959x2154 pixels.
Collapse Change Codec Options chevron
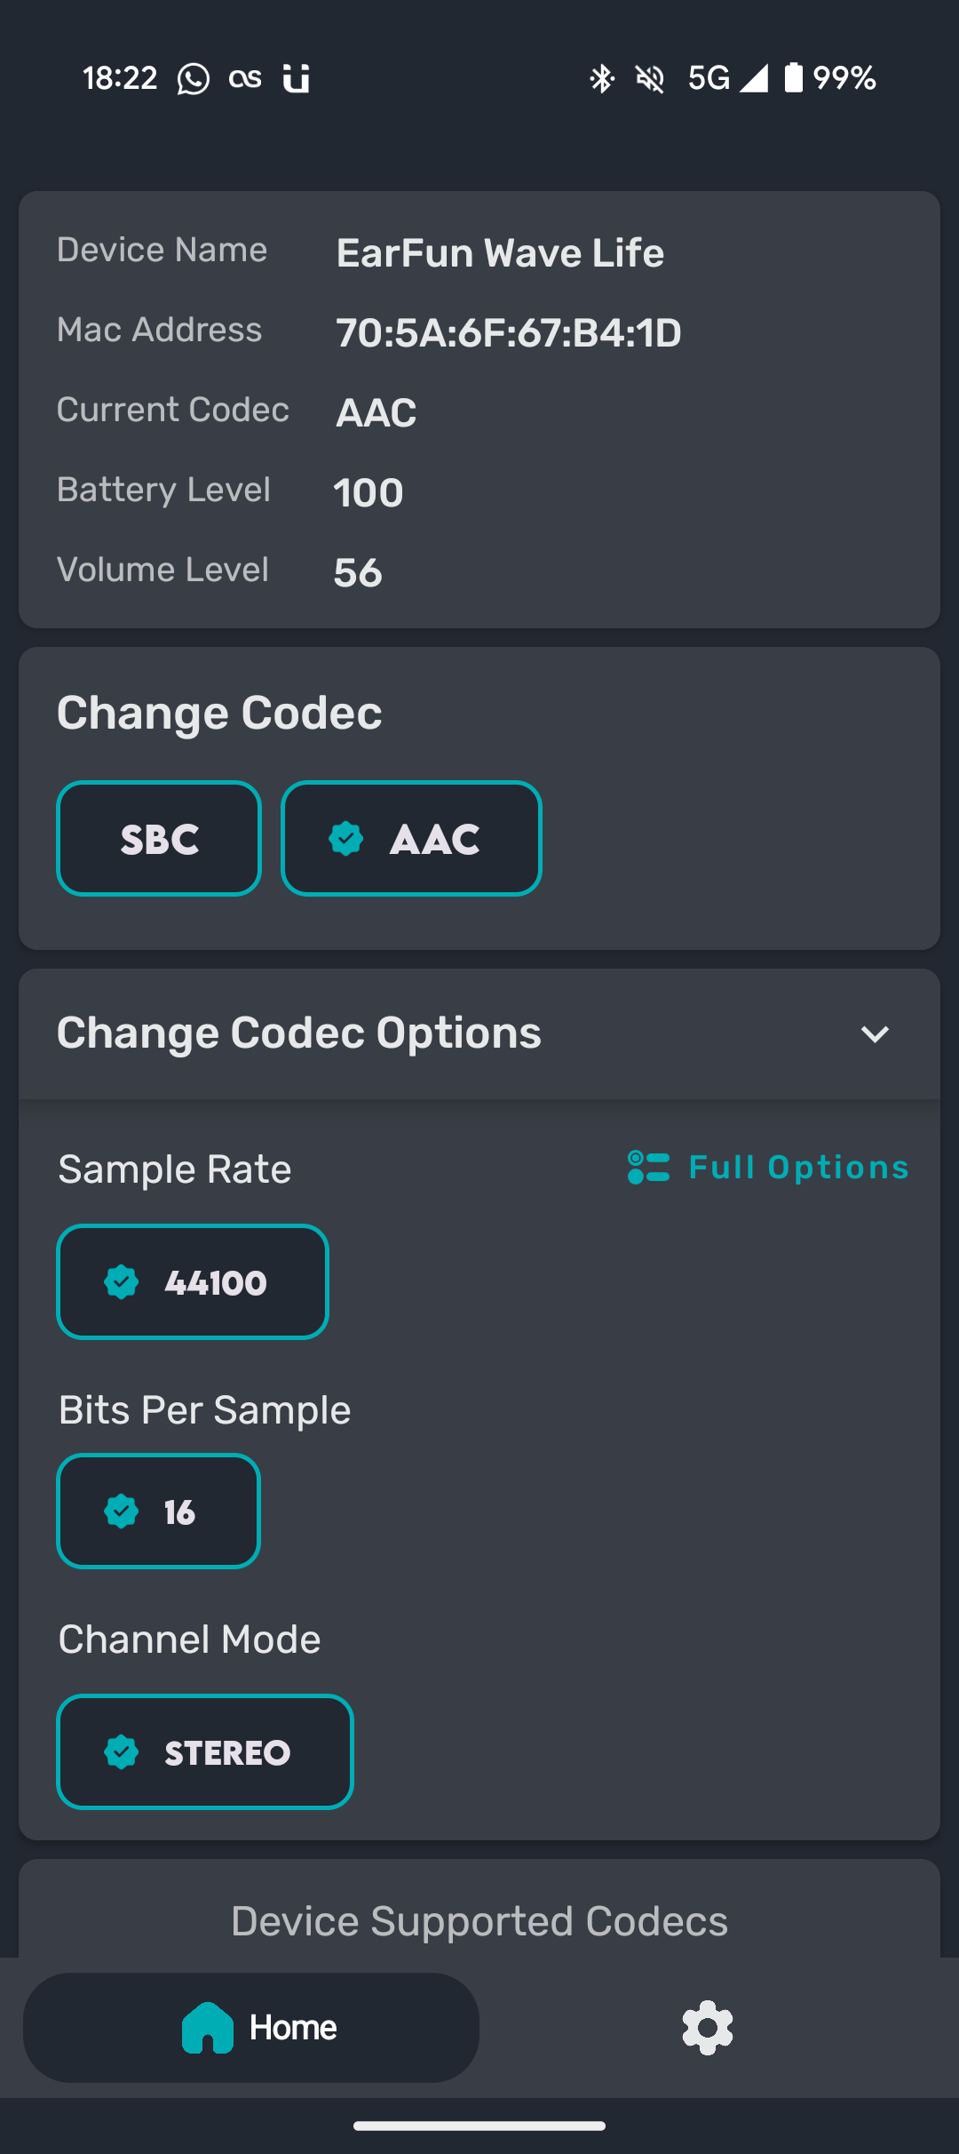[876, 1034]
